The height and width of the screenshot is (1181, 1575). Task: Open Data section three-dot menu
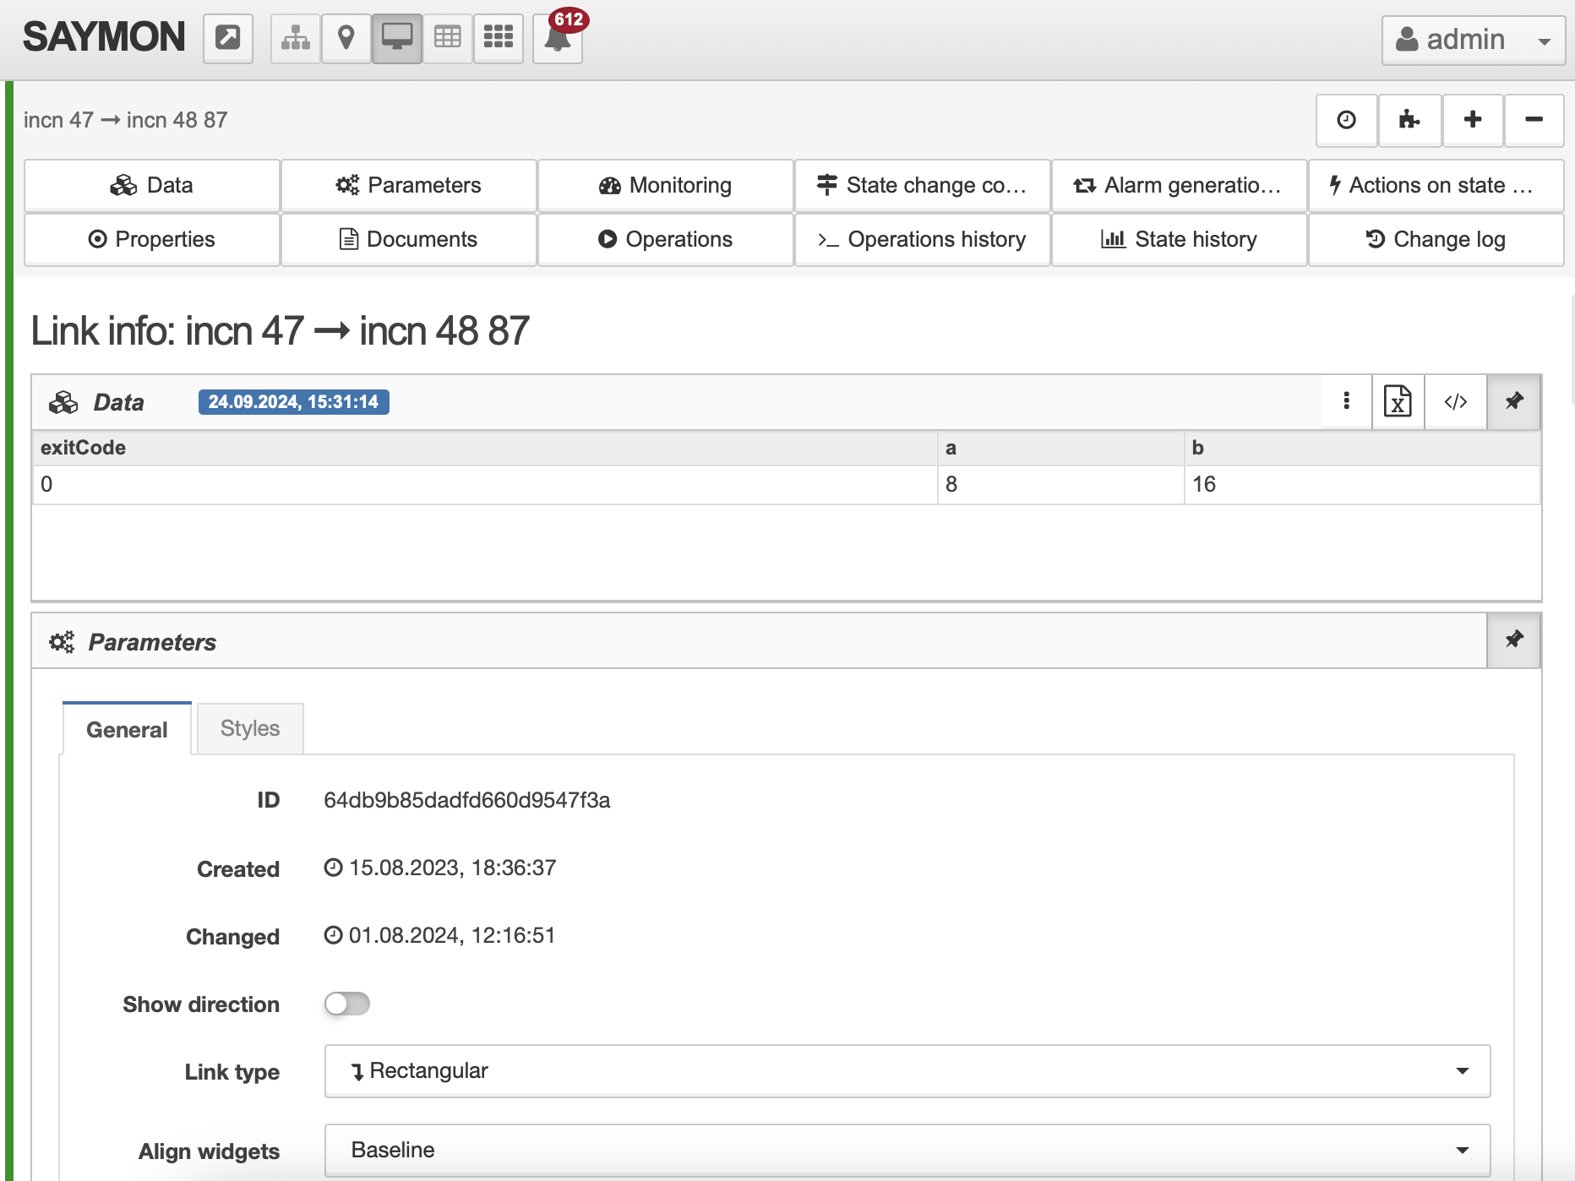click(1347, 401)
